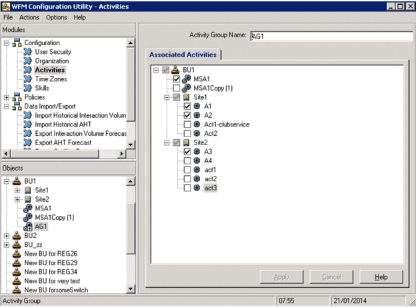Open the Actions menu

pyautogui.click(x=29, y=17)
